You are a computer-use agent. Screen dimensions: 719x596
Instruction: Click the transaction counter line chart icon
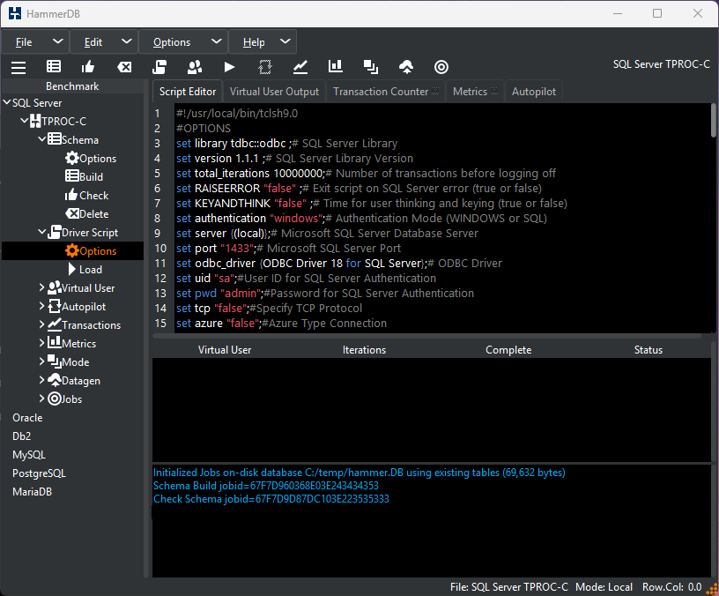click(x=300, y=67)
